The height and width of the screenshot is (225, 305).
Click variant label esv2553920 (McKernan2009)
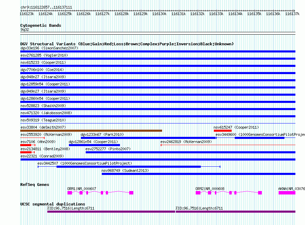tap(46, 134)
